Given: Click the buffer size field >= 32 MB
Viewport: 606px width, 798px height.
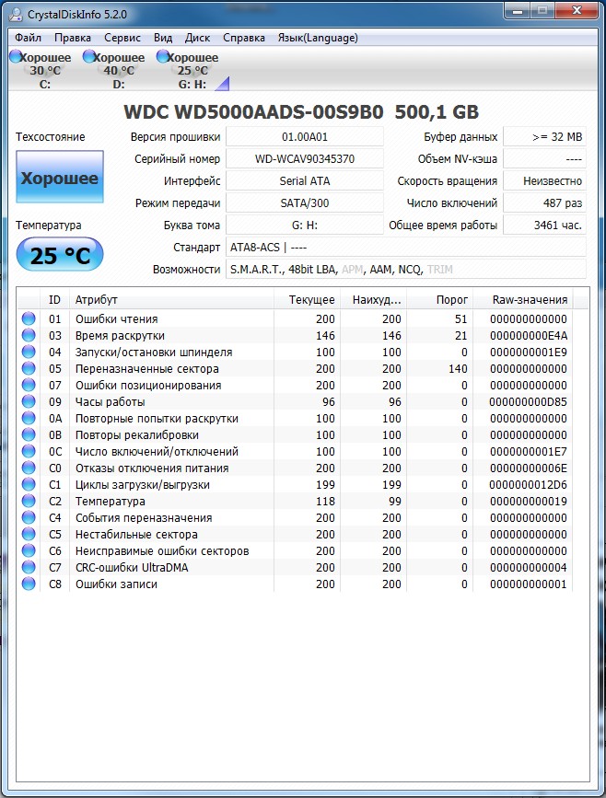Looking at the screenshot, I should [x=545, y=137].
